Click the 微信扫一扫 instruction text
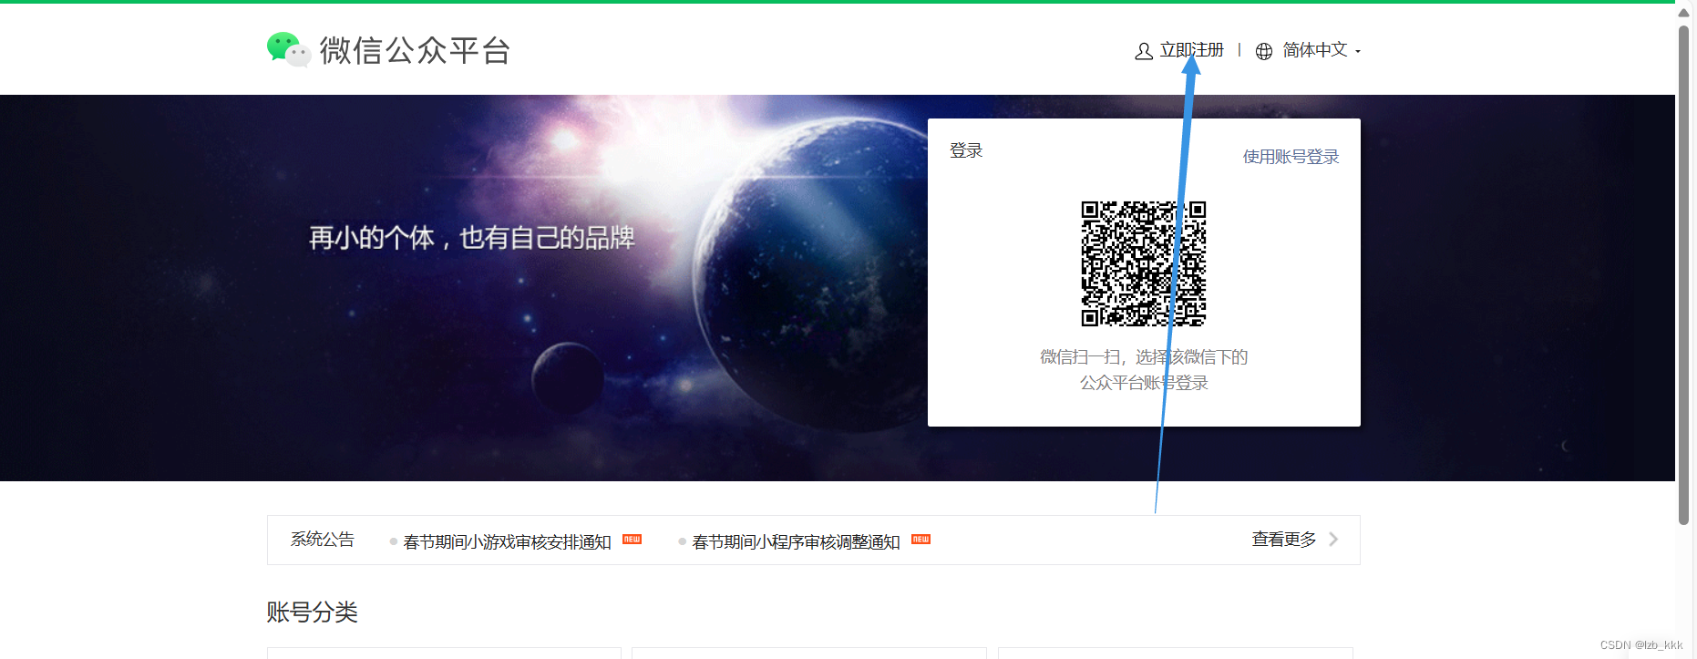 coord(1144,369)
